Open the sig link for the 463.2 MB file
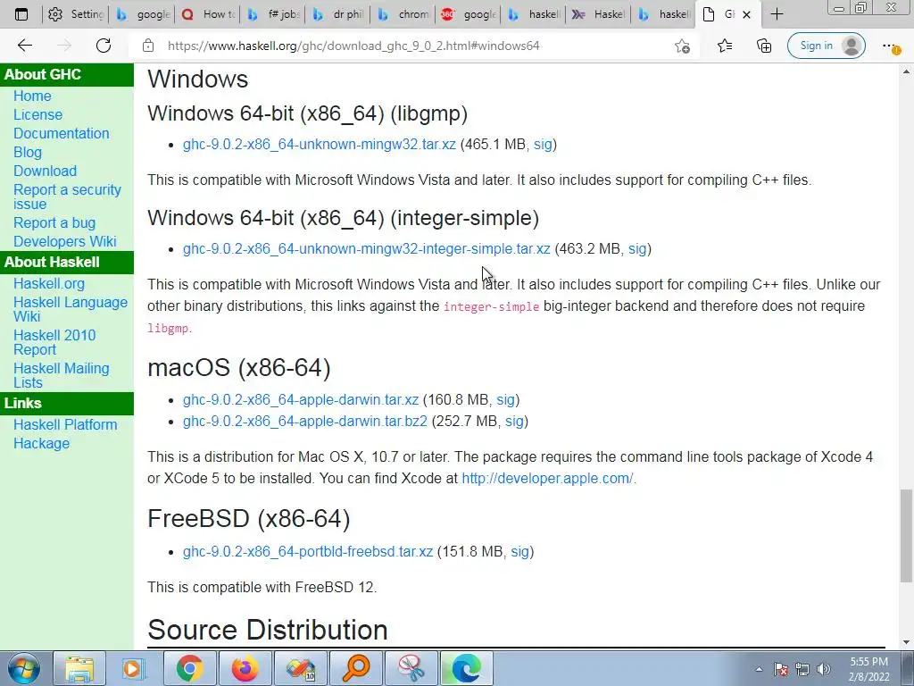This screenshot has height=686, width=914. tap(637, 248)
